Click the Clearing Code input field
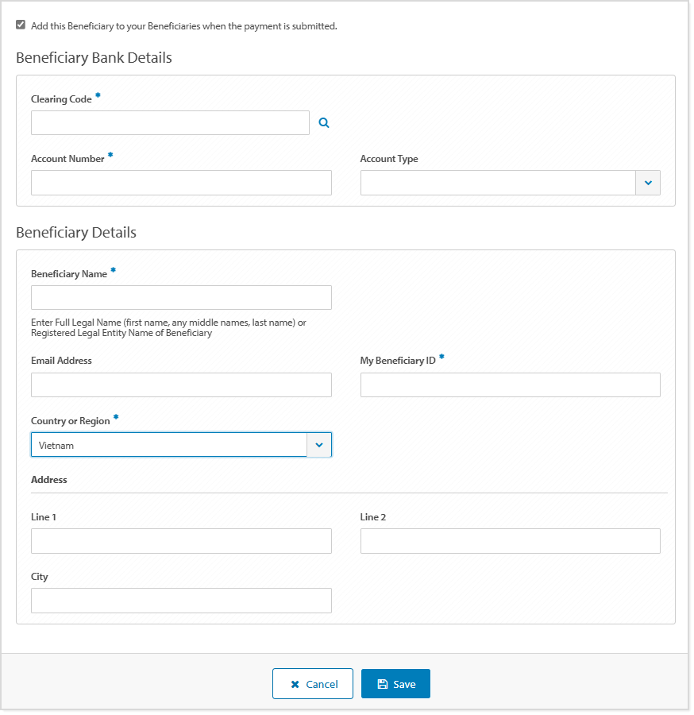This screenshot has height=715, width=694. [x=169, y=122]
